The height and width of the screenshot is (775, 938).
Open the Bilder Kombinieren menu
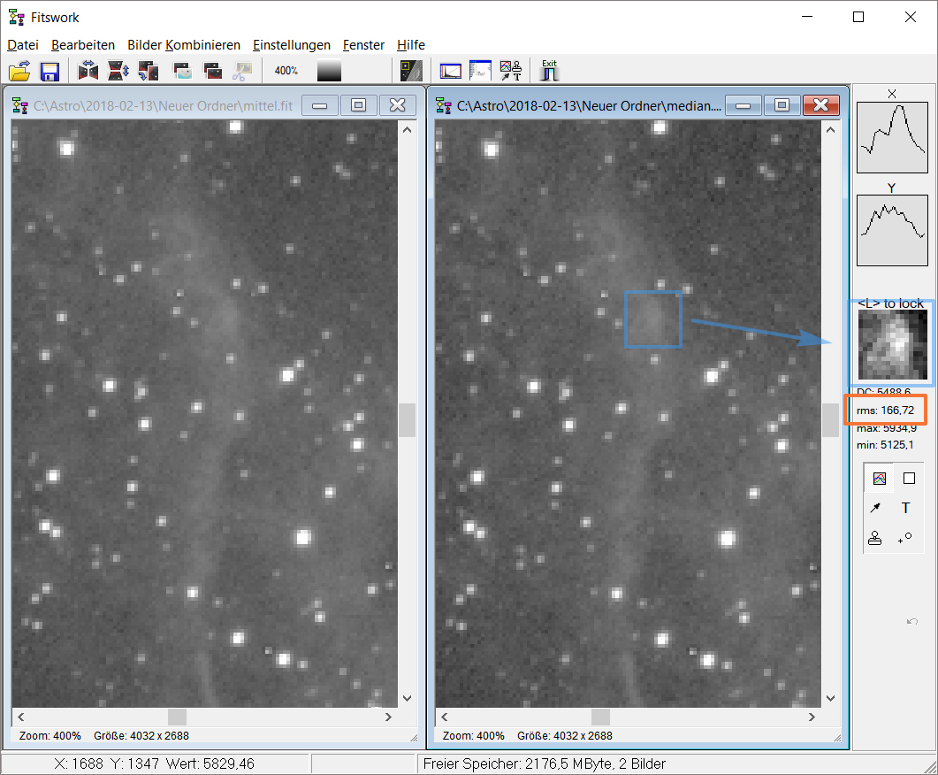pos(184,45)
